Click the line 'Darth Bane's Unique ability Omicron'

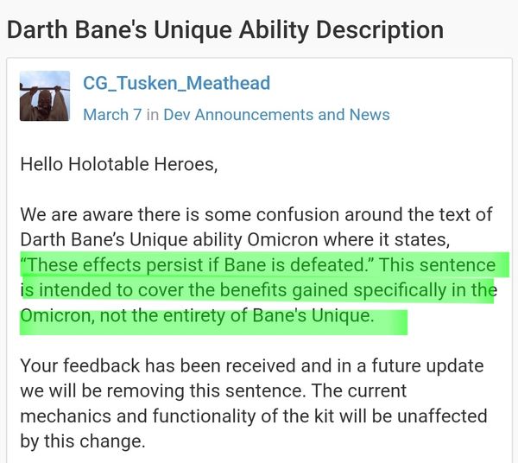[x=235, y=239]
